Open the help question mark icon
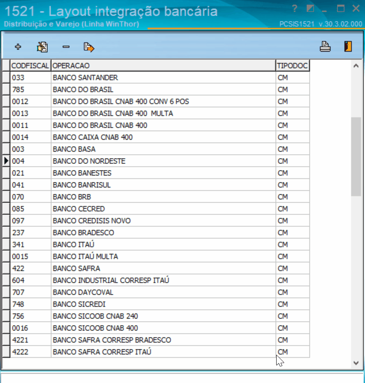 click(x=295, y=9)
